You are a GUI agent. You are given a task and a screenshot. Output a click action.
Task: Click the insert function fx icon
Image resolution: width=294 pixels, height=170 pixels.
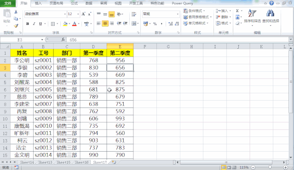[x=63, y=40]
